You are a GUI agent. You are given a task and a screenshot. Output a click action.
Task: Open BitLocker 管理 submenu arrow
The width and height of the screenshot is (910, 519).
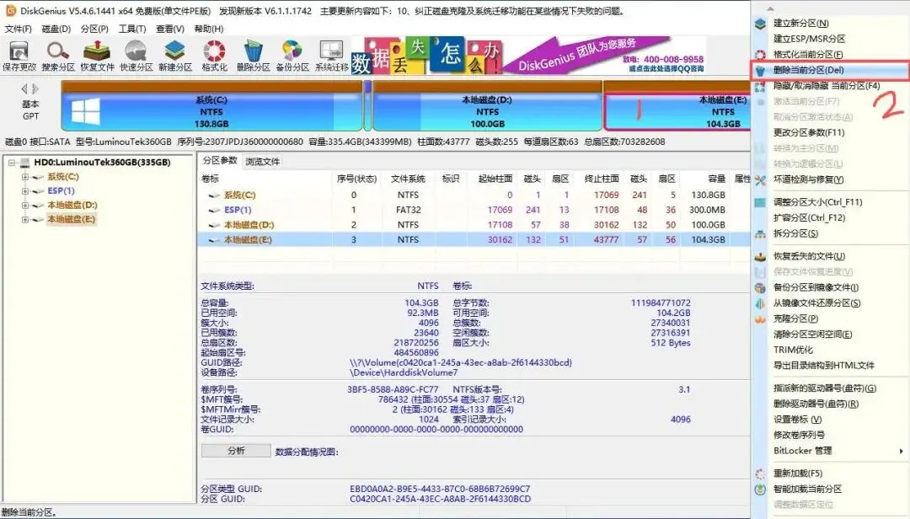[x=901, y=451]
